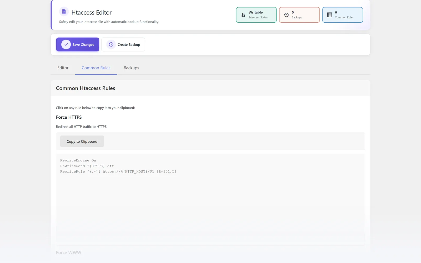The image size is (421, 263).
Task: Switch to the Editor tab
Action: [63, 68]
